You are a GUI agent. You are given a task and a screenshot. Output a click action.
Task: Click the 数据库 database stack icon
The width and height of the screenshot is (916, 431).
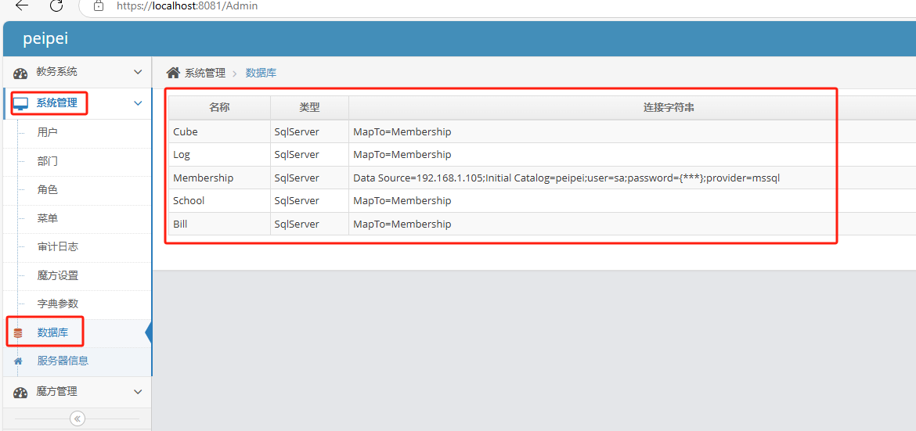18,333
